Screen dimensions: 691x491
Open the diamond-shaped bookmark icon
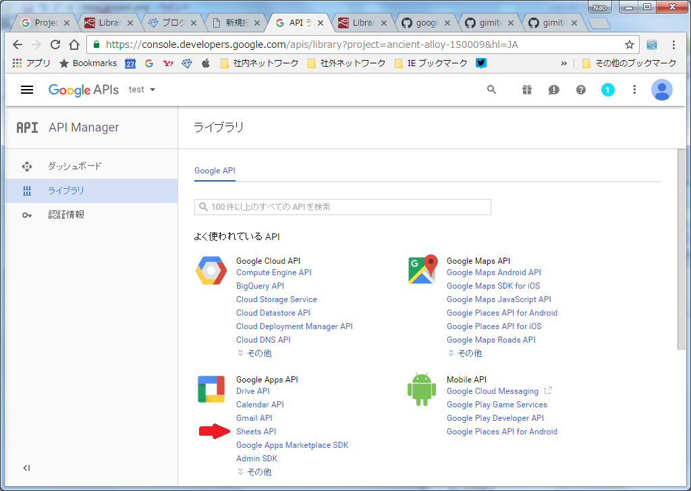pyautogui.click(x=187, y=63)
